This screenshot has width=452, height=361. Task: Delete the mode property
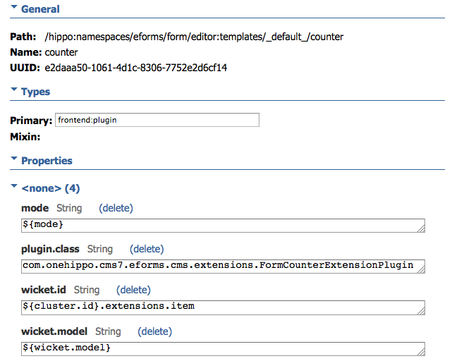click(x=116, y=208)
